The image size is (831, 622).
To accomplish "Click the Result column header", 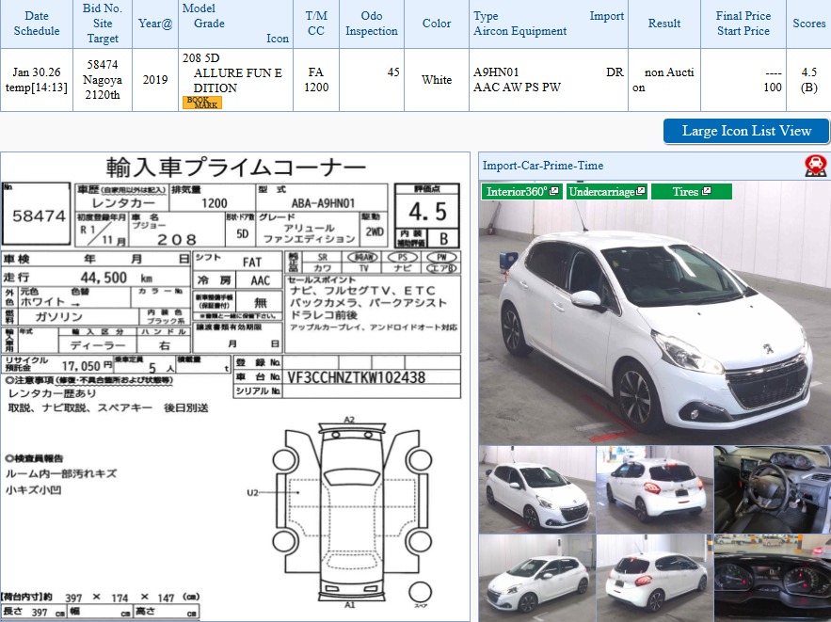I will point(664,24).
